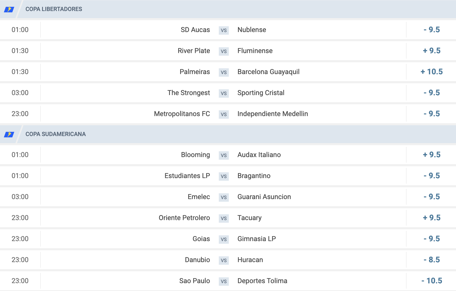Click the vs badge for Sao Paulo match
Image resolution: width=456 pixels, height=291 pixels.
pos(224,281)
